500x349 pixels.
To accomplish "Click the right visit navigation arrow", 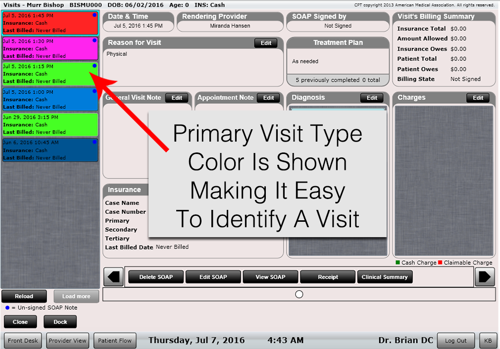I will (x=485, y=277).
